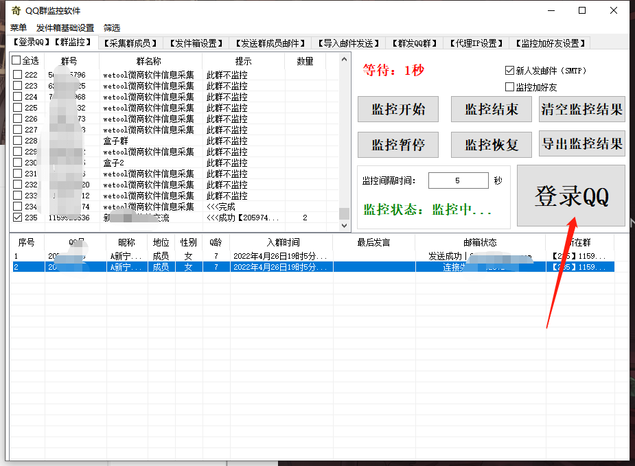The image size is (635, 466).
Task: Click the <<<完成 status on row 234
Action: coord(221,207)
